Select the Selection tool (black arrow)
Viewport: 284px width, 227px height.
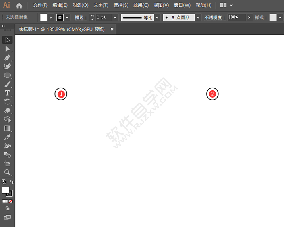click(x=7, y=40)
